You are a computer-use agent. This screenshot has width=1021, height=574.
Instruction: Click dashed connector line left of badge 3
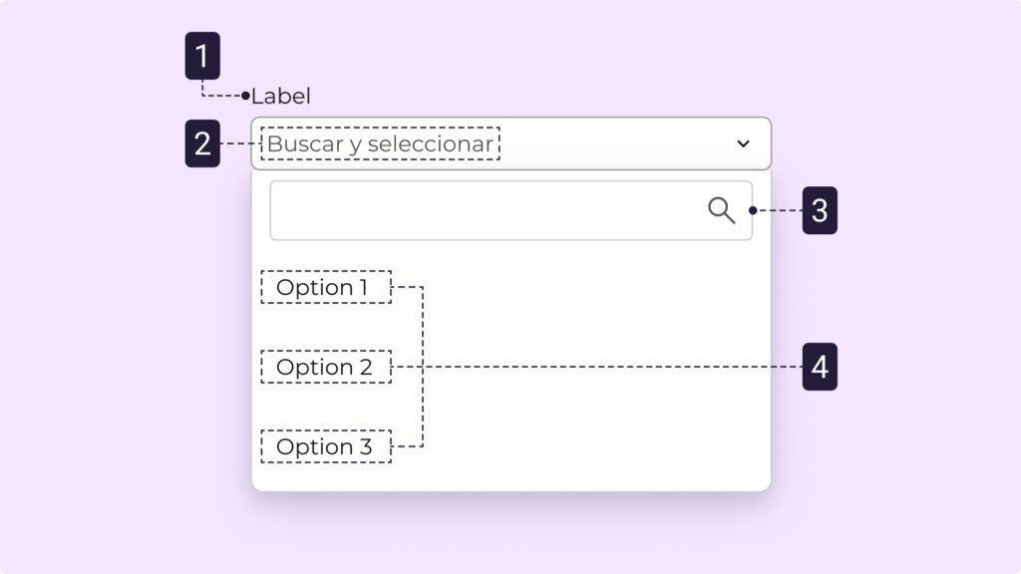click(x=780, y=210)
